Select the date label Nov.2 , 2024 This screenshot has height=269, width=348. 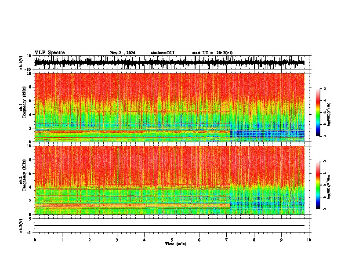pyautogui.click(x=123, y=53)
